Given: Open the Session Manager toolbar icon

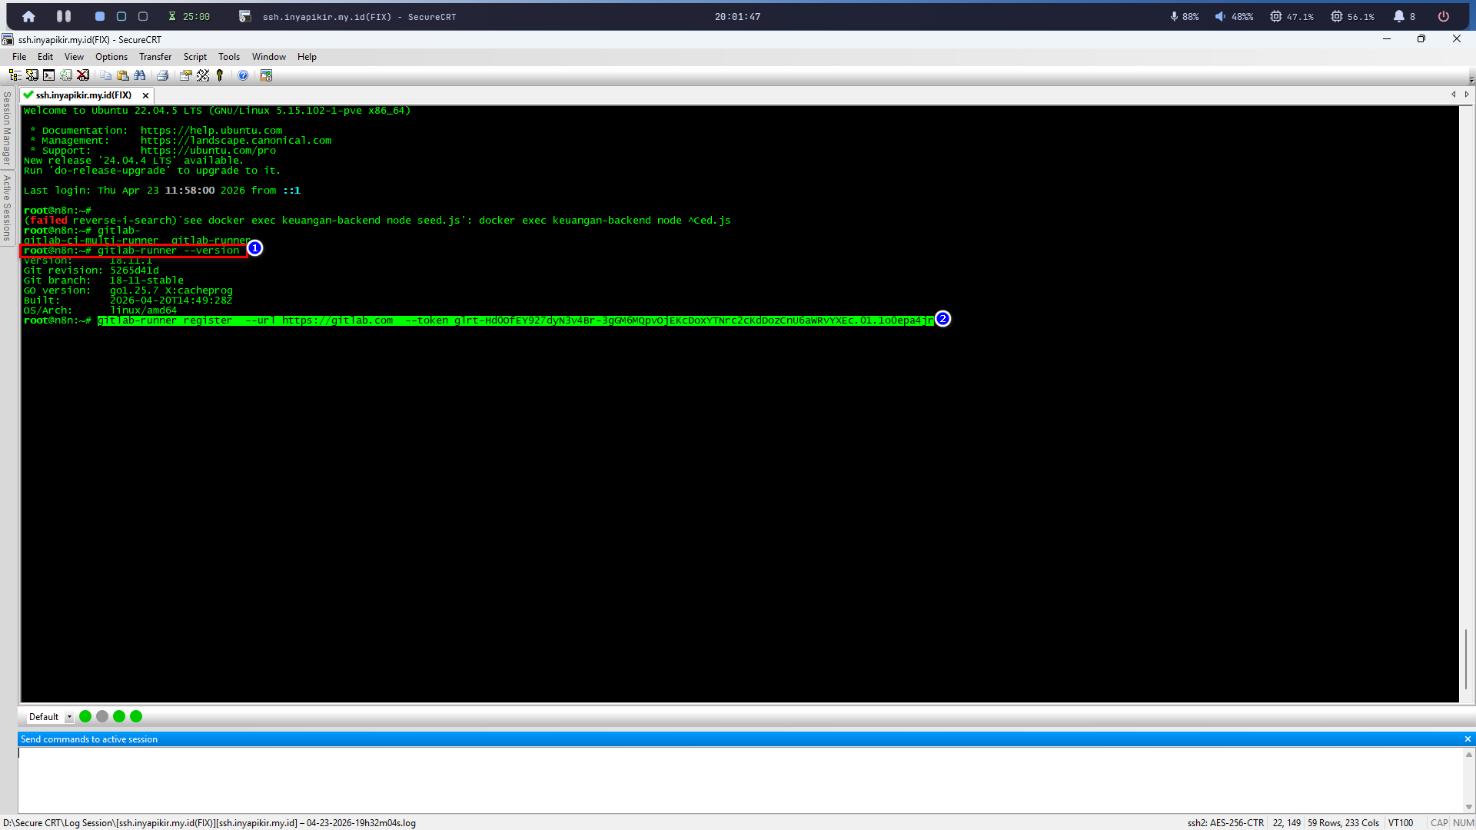Looking at the screenshot, I should coord(15,75).
